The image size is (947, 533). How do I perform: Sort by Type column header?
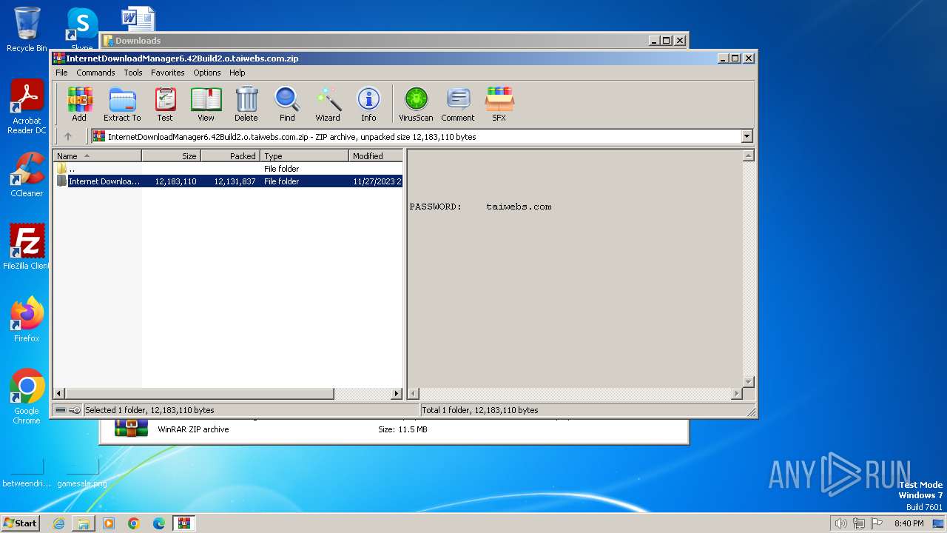[304, 155]
